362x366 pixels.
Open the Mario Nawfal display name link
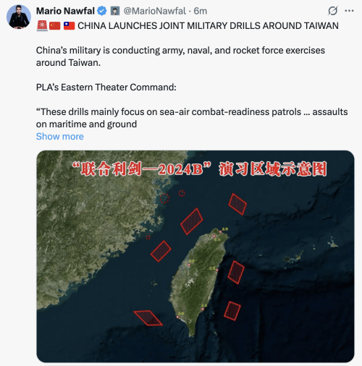coord(65,11)
